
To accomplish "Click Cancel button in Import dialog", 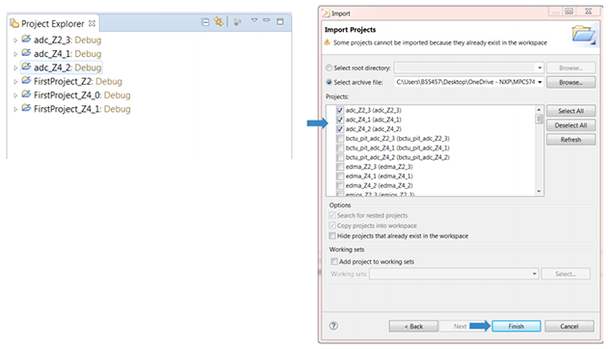I will [569, 326].
